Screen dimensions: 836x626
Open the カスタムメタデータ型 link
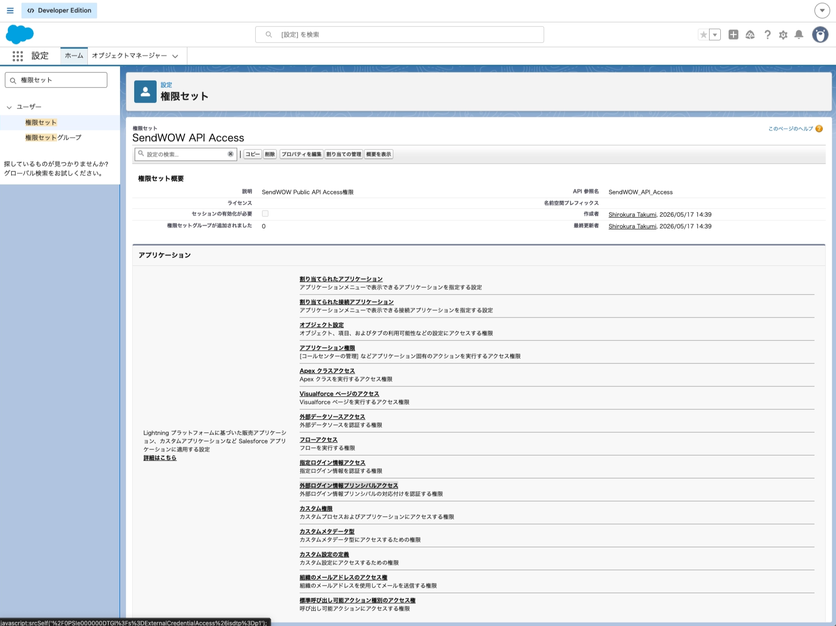(327, 532)
